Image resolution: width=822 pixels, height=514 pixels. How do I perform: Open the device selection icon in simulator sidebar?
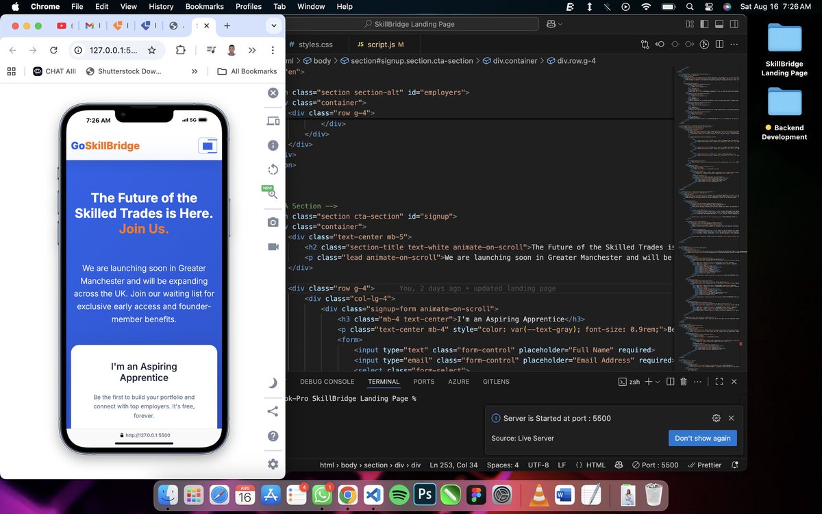(273, 121)
